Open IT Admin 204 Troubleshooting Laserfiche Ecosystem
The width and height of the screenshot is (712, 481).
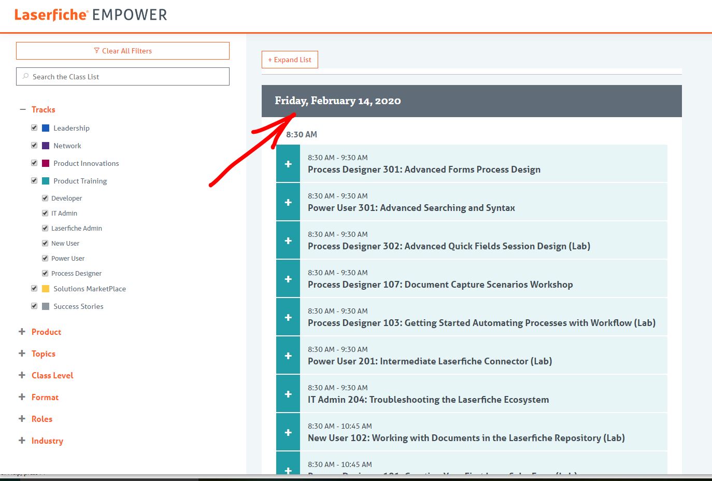(x=428, y=400)
